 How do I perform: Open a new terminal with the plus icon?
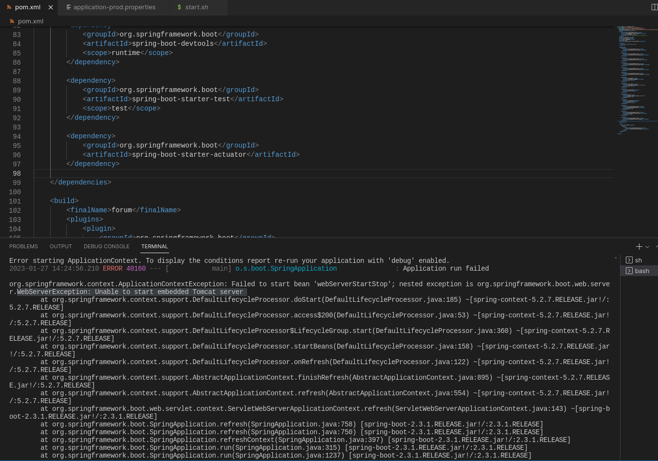pyautogui.click(x=639, y=246)
